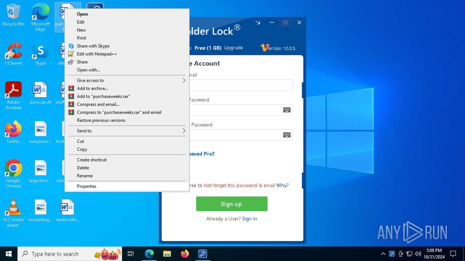The width and height of the screenshot is (465, 261).
Task: Choose Compress and email...
Action: point(127,104)
